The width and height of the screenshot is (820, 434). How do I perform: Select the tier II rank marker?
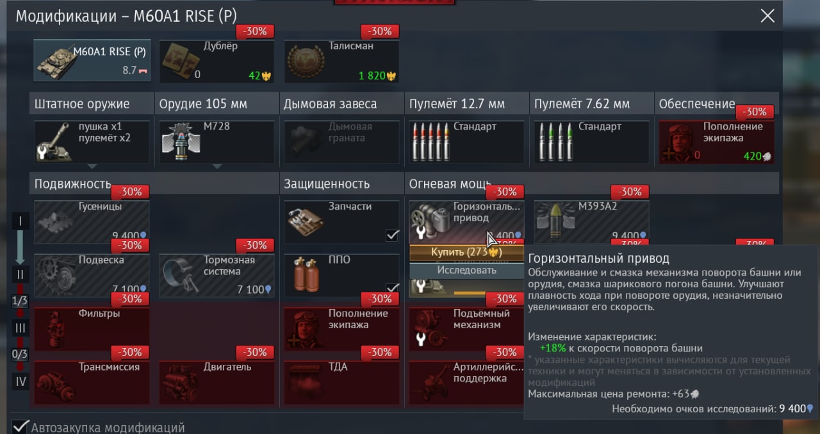(20, 275)
